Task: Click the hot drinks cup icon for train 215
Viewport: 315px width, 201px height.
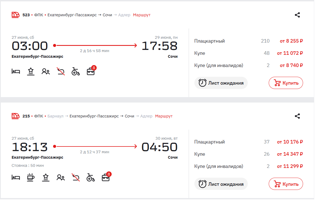Action: [x=31, y=178]
